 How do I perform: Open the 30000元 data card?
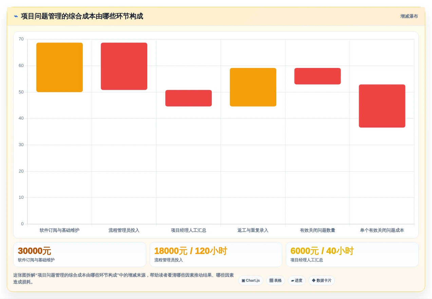(x=80, y=254)
